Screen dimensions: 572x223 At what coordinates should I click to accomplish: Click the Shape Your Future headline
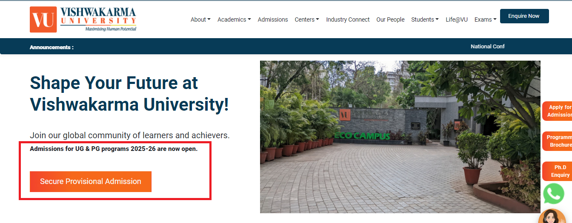pyautogui.click(x=129, y=93)
